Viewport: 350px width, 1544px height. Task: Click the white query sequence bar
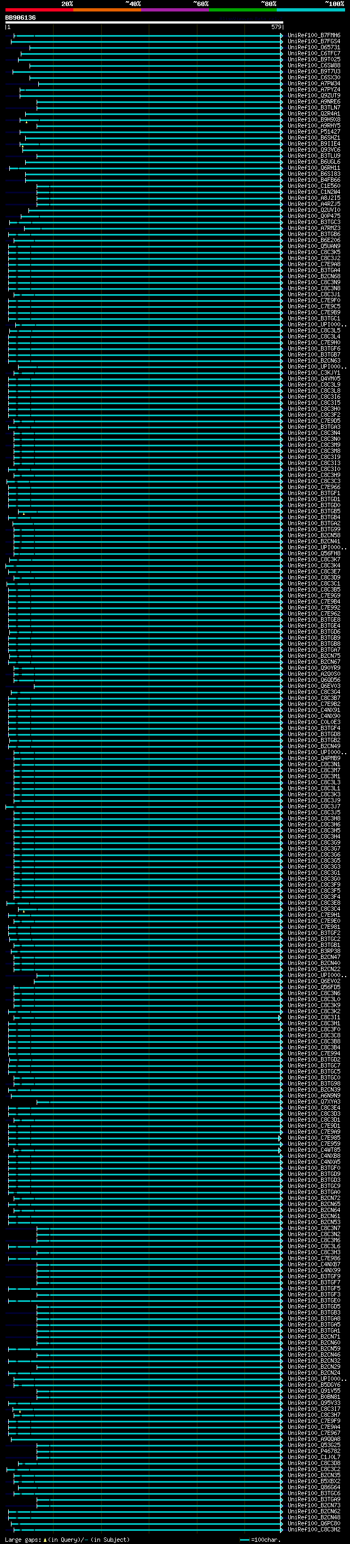click(x=144, y=23)
